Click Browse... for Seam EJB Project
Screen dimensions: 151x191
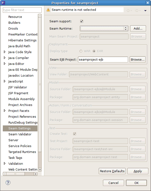[138, 60]
